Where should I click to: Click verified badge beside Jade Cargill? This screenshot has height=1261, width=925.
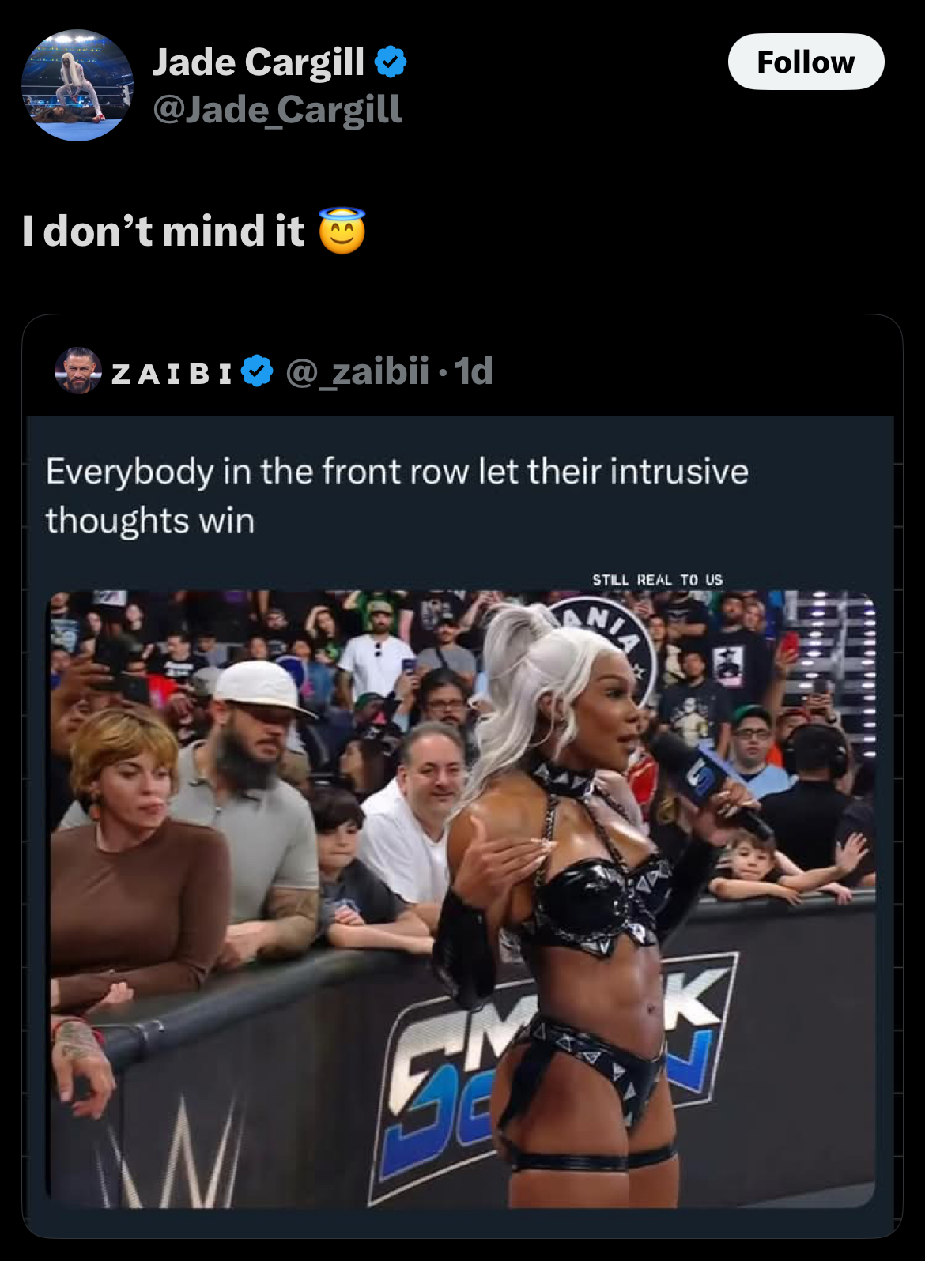(x=390, y=62)
